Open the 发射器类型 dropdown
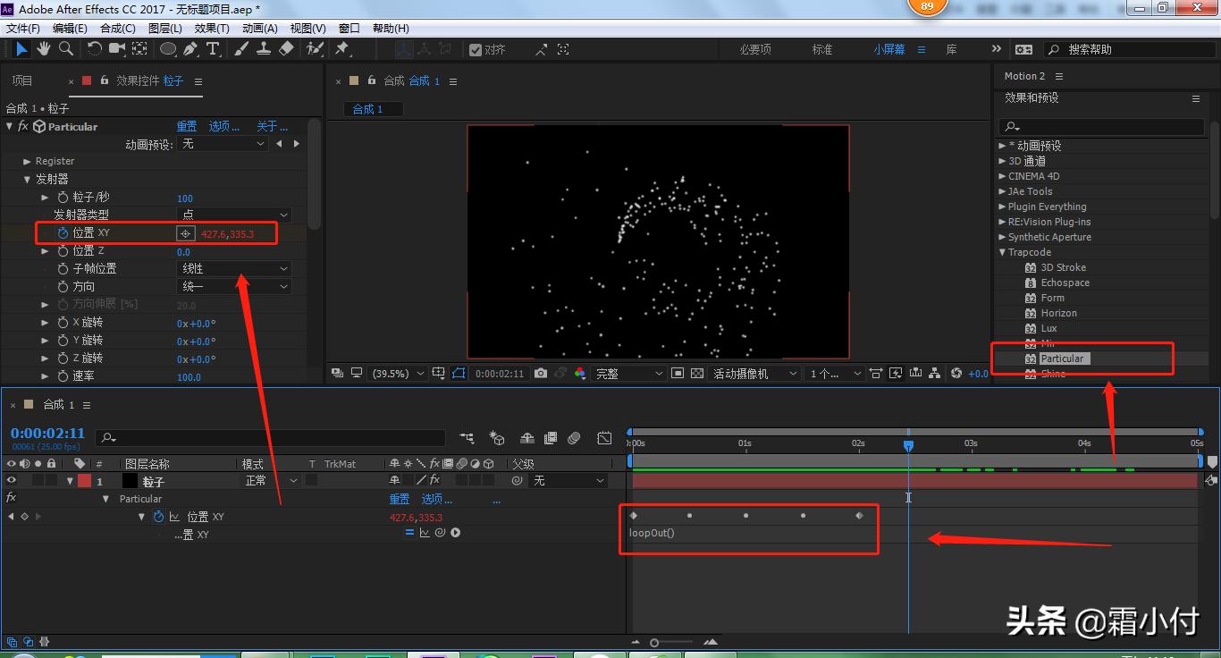This screenshot has height=658, width=1221. pos(233,215)
